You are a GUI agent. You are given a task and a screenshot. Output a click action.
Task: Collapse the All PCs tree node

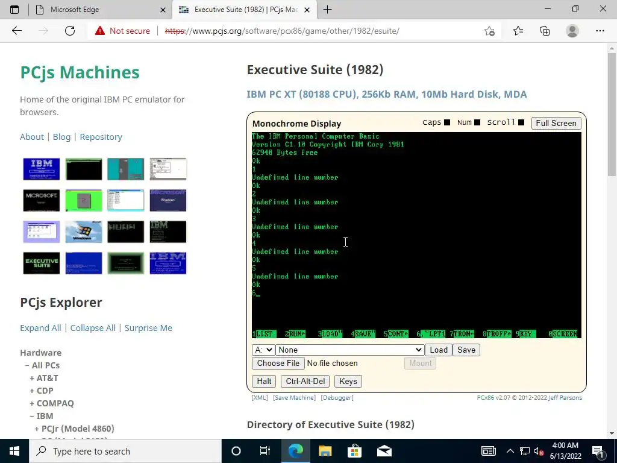(x=27, y=365)
